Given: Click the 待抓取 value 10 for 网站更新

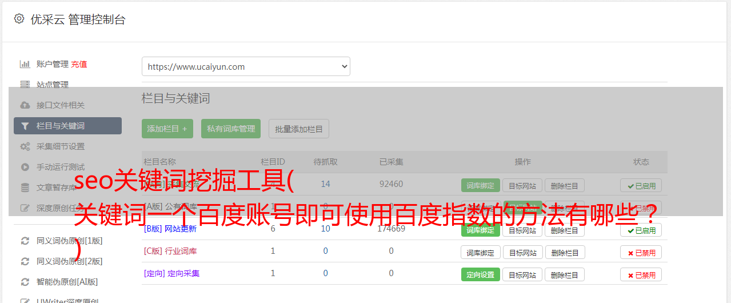Looking at the screenshot, I should [x=325, y=229].
